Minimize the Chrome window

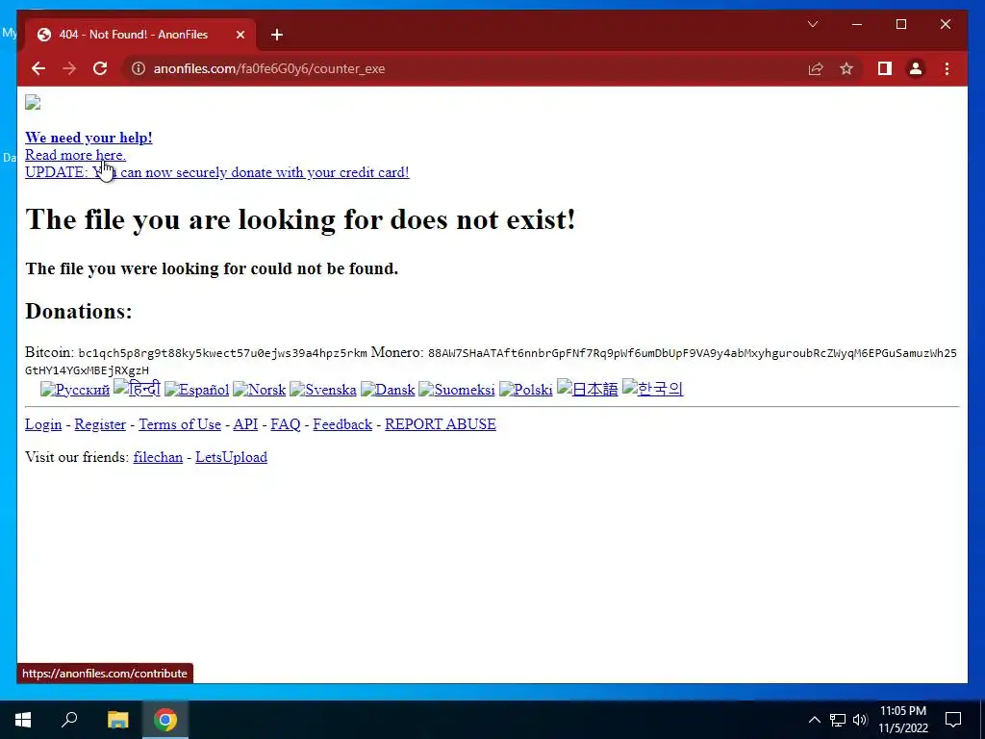857,24
